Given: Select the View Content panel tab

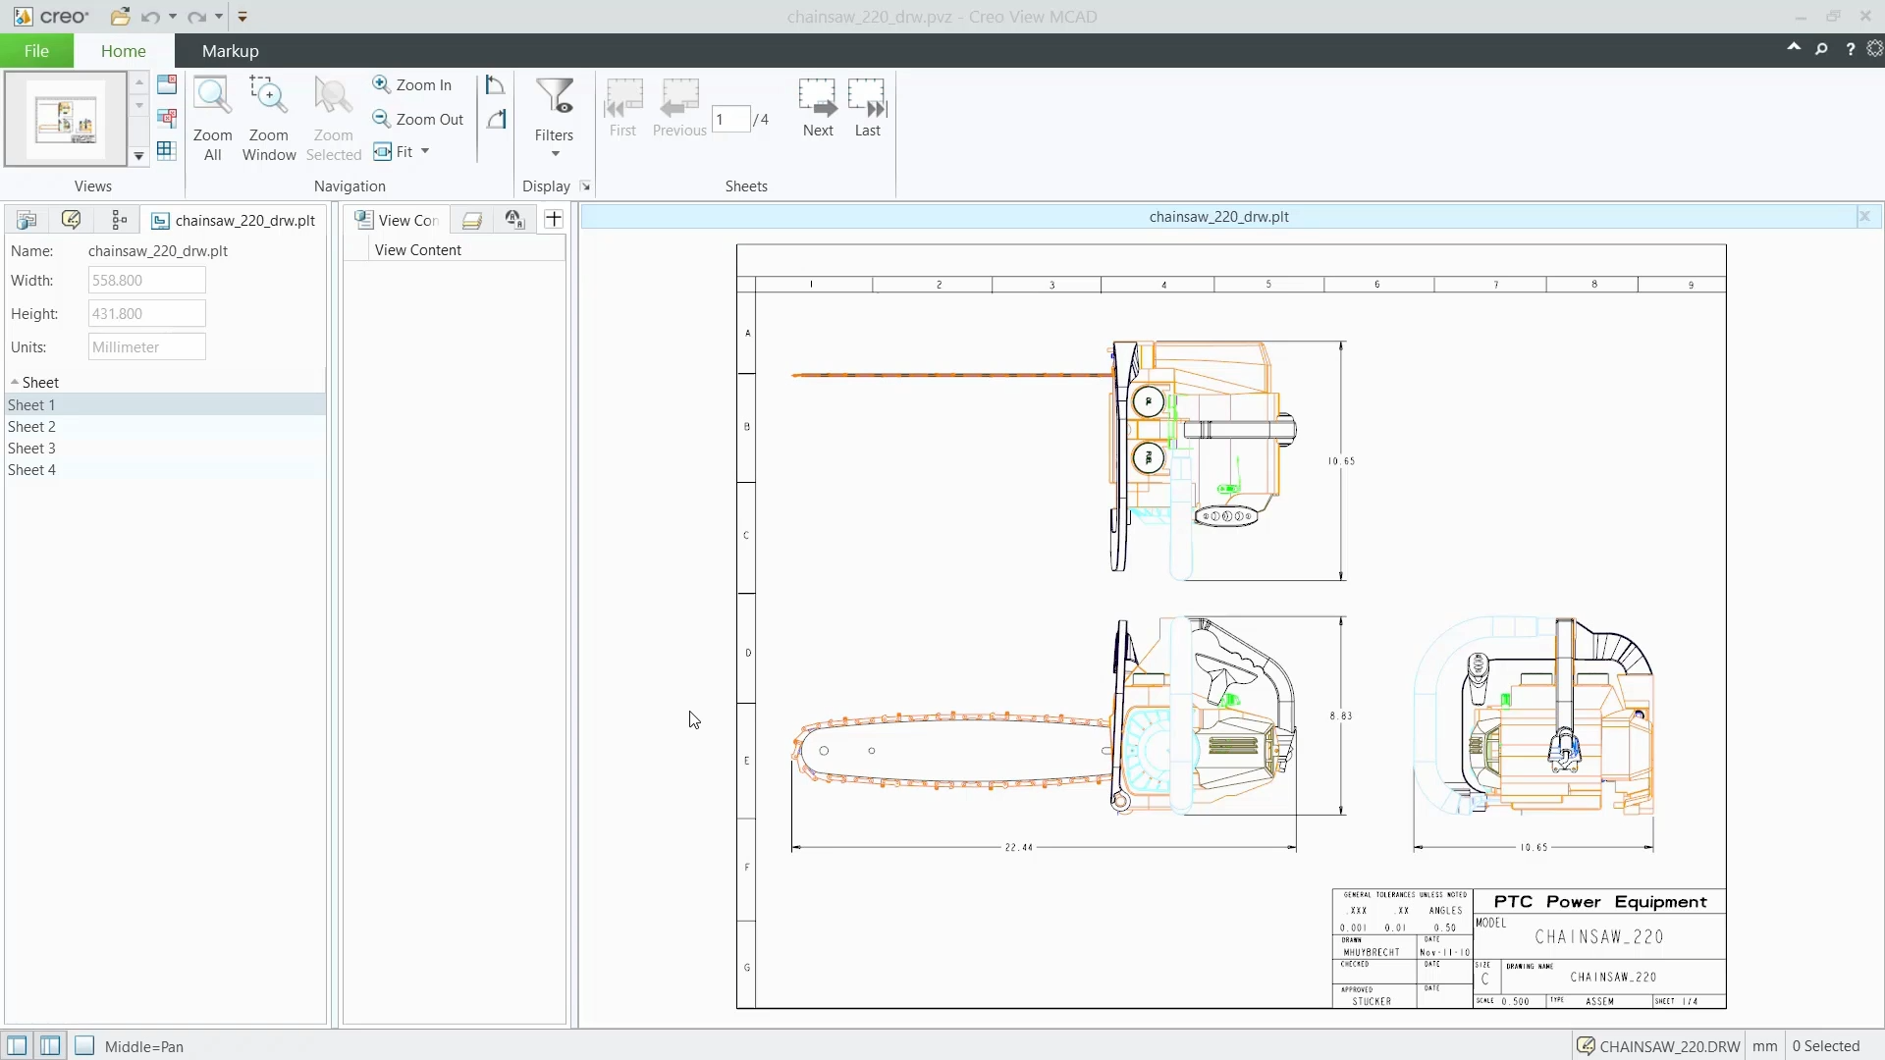Looking at the screenshot, I should tap(398, 220).
